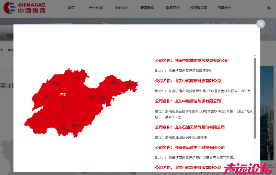Select 聊城 on the Shandong map
Viewport: 276px width, 175px height.
(x=48, y=97)
